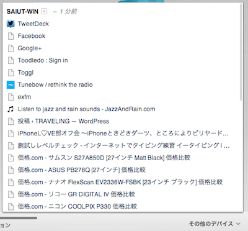Click the TweetDeck bird icon
Image resolution: width=248 pixels, height=231 pixels.
tap(11, 24)
